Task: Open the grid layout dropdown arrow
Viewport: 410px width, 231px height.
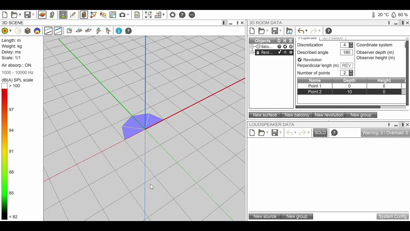Action: pos(163,15)
